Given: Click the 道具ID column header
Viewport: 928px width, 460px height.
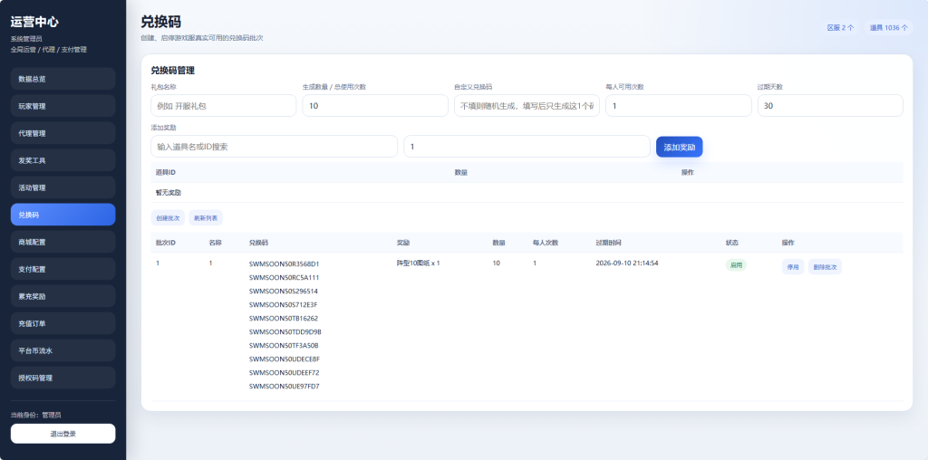Looking at the screenshot, I should (166, 173).
